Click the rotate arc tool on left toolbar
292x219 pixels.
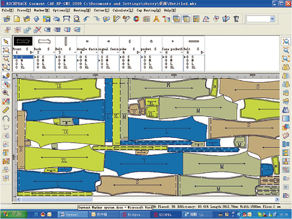(x=6, y=119)
